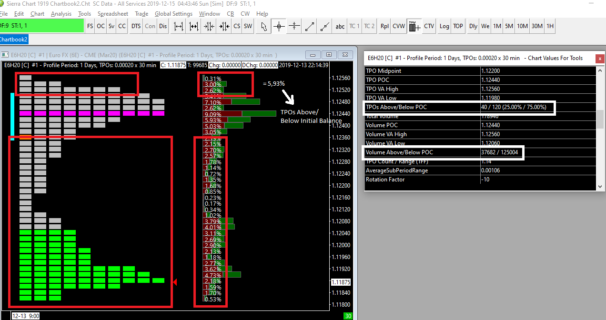The height and width of the screenshot is (320, 606).
Task: Select the small crosshair tool
Action: click(x=294, y=26)
